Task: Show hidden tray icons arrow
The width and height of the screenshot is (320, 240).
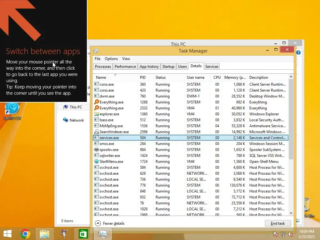Action: (x=268, y=234)
